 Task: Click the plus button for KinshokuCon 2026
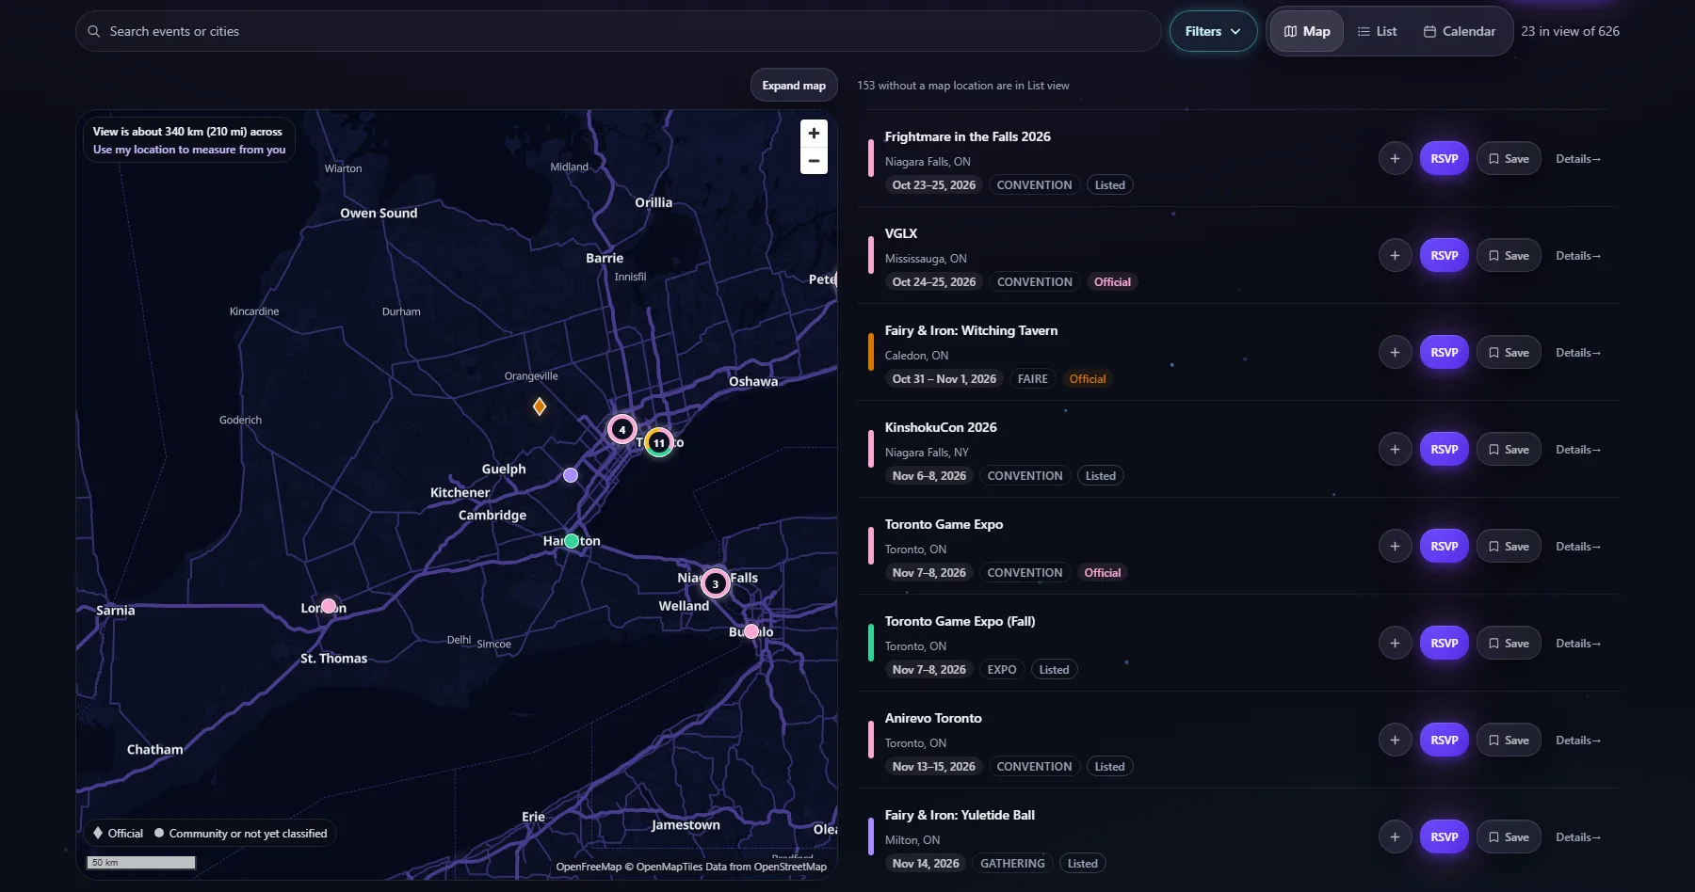click(1395, 450)
